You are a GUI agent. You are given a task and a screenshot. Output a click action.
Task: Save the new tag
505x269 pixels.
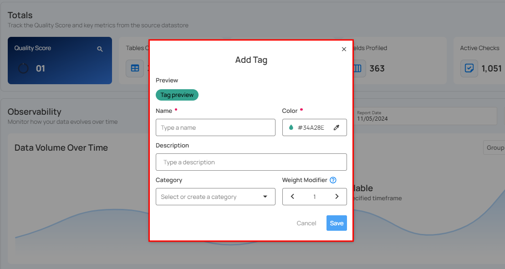(x=337, y=223)
